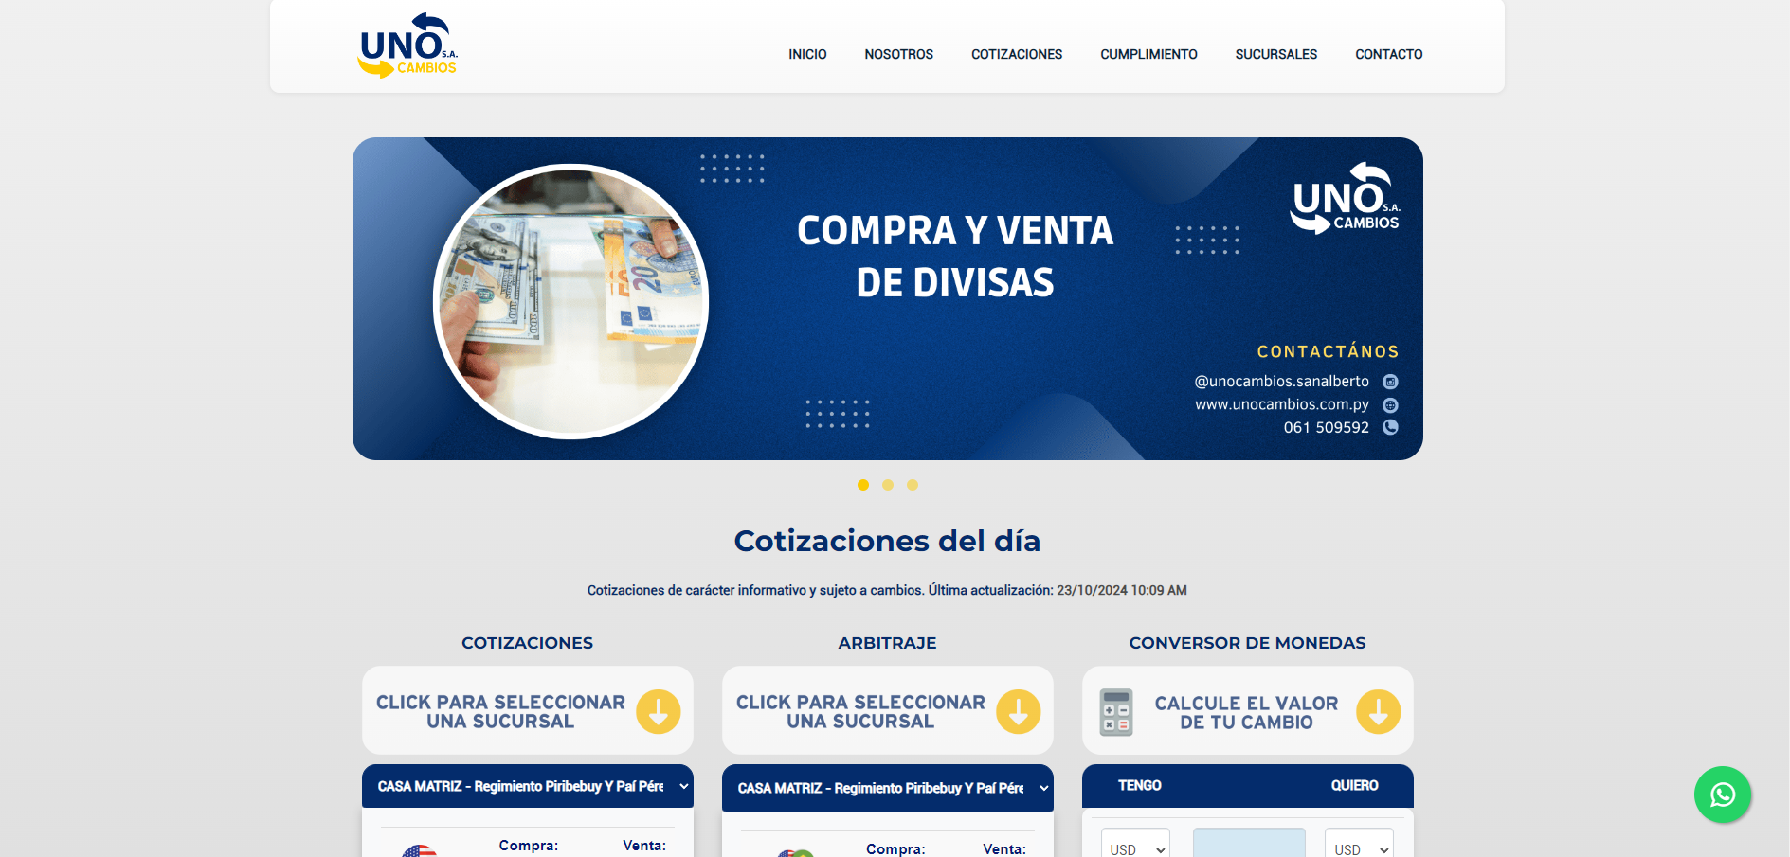Expand the Casa Matriz dropdown under ARBITRAJE
This screenshot has width=1790, height=857.
[888, 788]
